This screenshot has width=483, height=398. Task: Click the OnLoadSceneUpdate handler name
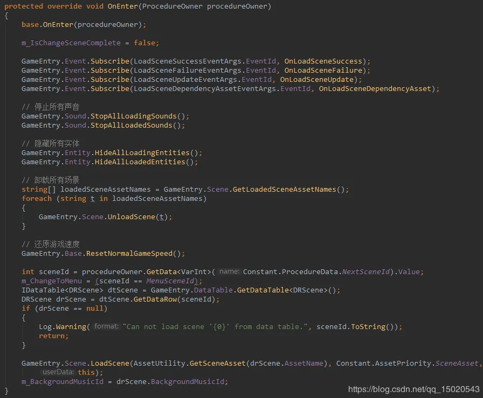316,79
